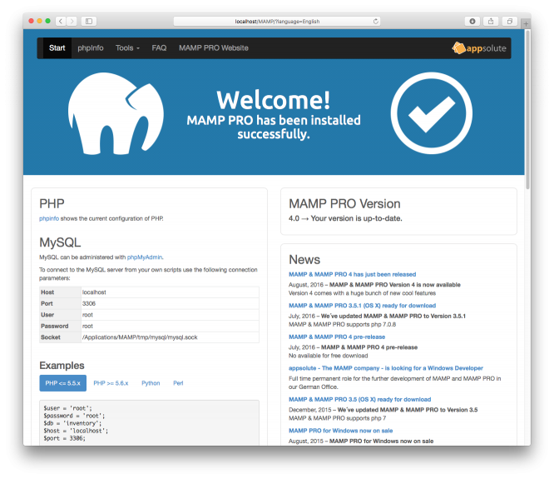Select the Password value root

pos(87,327)
